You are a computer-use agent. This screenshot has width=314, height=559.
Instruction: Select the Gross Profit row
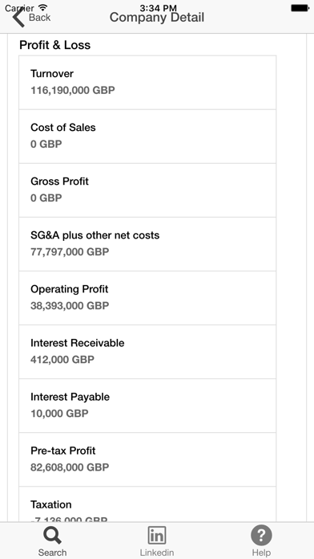pos(147,190)
